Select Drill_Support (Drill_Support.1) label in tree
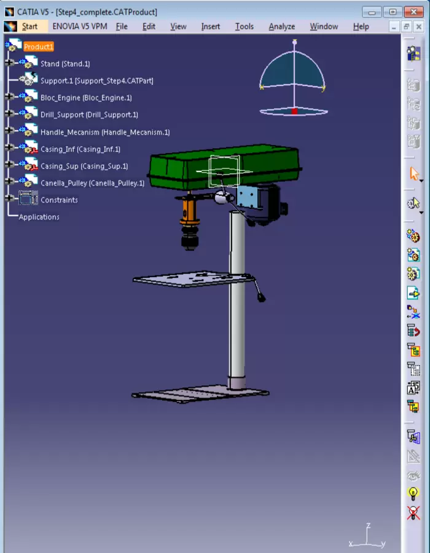Screen dimensions: 430x553 [x=89, y=115]
